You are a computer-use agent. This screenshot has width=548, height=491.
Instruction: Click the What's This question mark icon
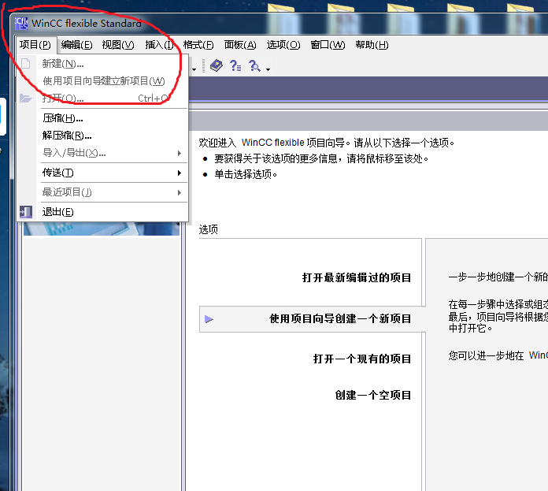235,66
